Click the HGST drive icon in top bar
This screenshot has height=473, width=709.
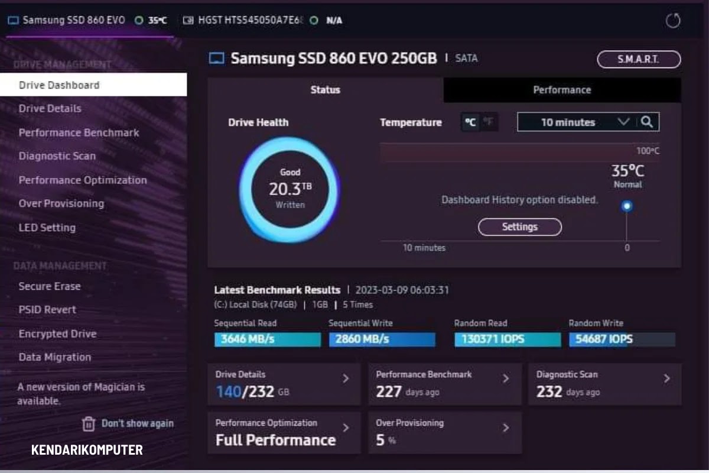click(188, 20)
